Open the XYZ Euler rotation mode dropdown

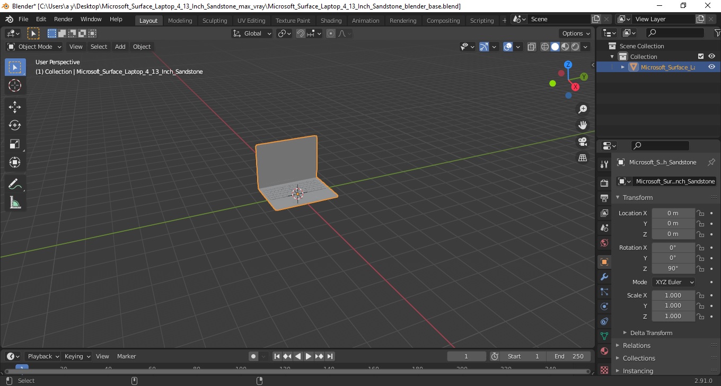click(x=674, y=282)
